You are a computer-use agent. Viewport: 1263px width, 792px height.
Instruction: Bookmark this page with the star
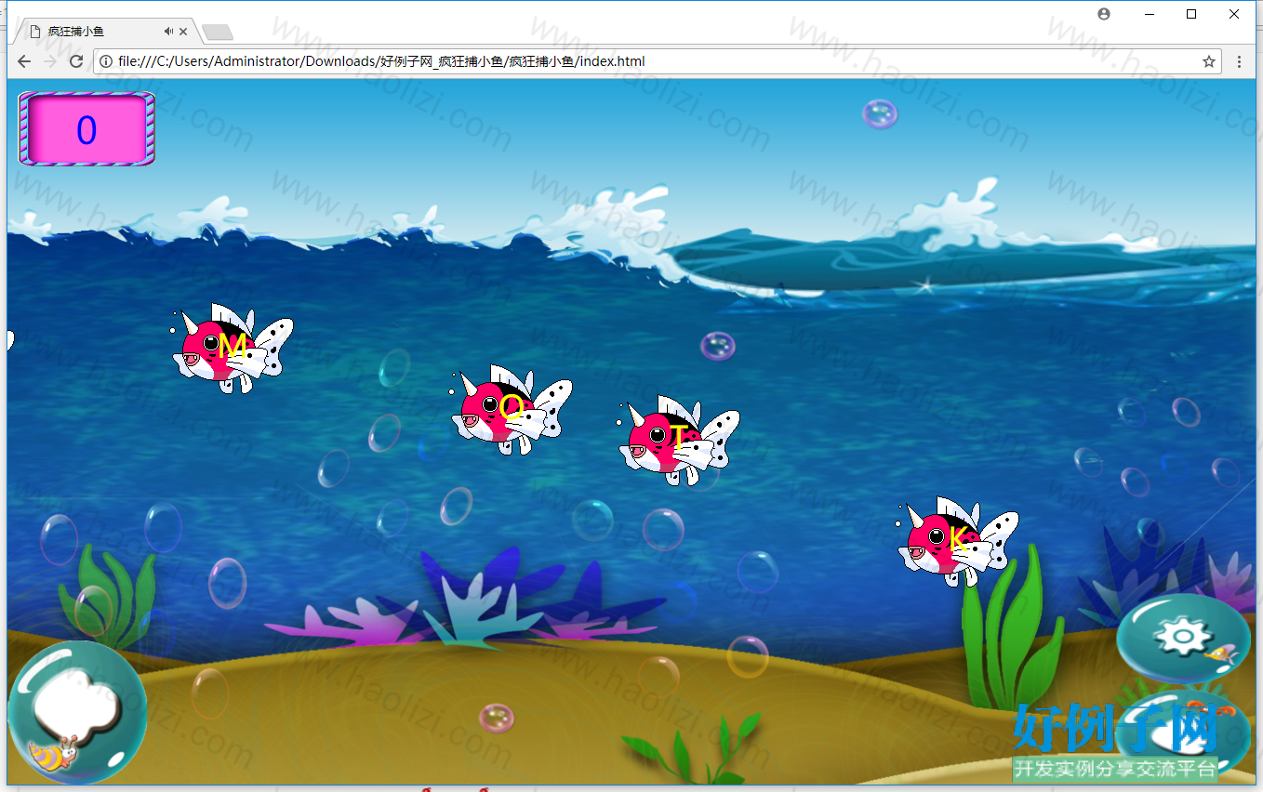[x=1209, y=61]
